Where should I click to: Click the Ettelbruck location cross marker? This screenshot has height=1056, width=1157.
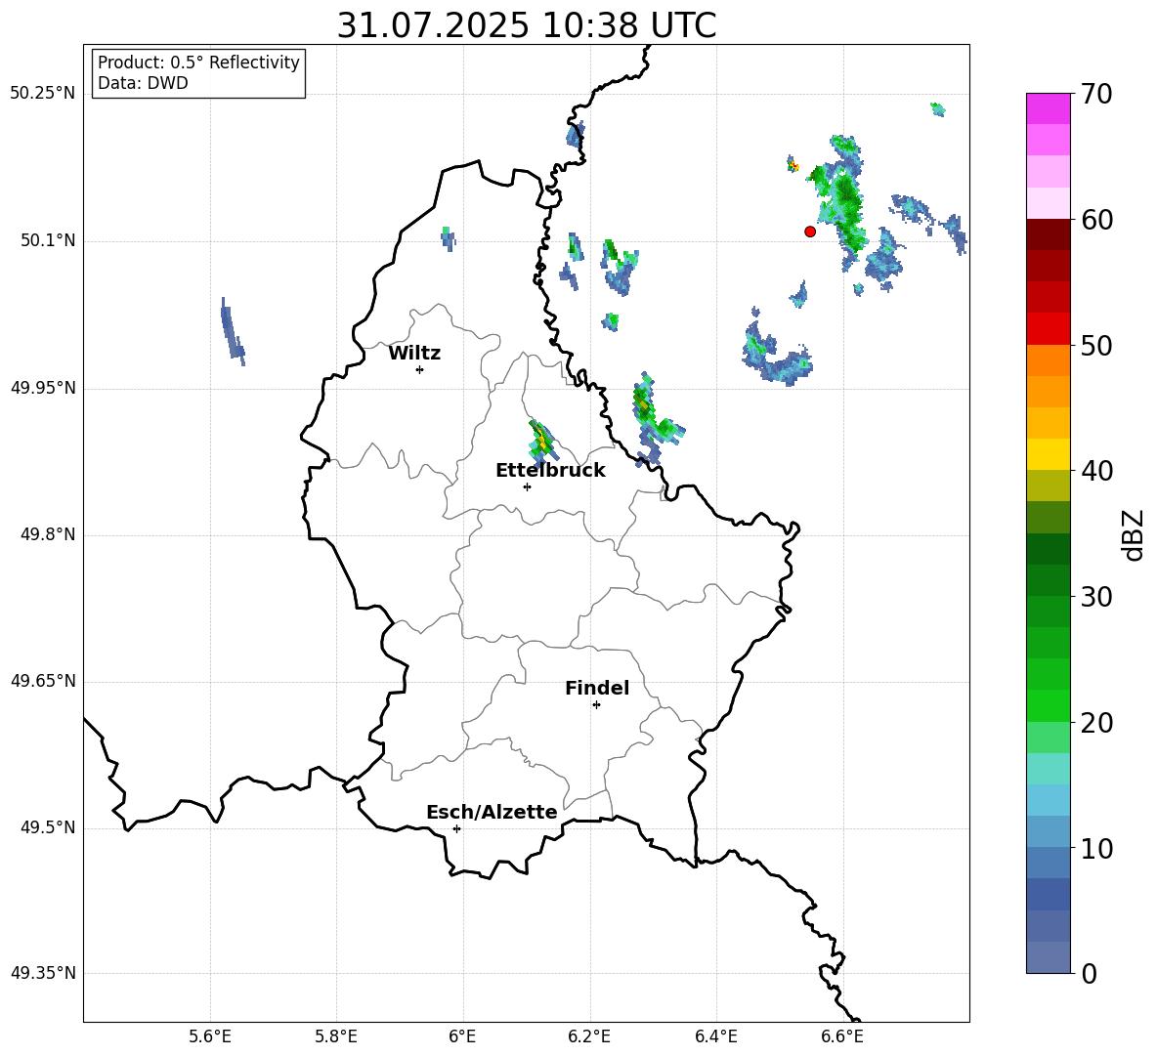pos(527,486)
